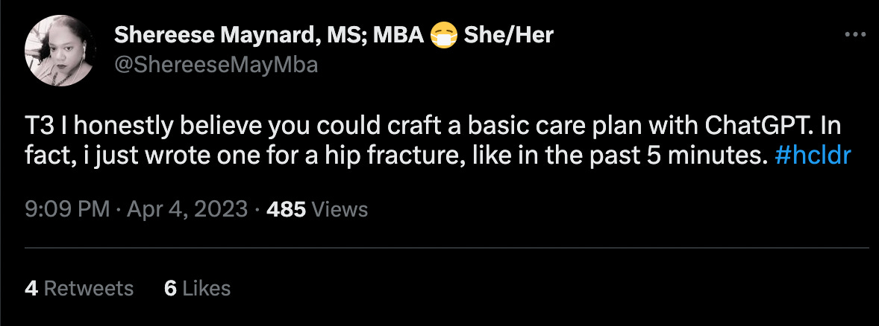Screen dimensions: 879x326
Task: Click the horizontal divider above Retweets
Action: (x=448, y=247)
